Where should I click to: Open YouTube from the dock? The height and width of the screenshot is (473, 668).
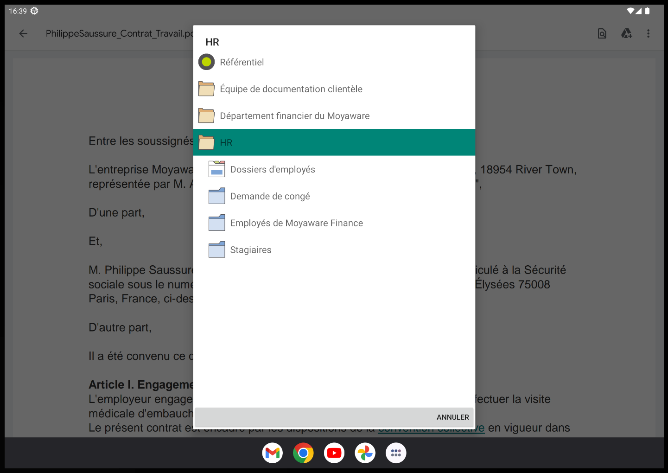click(334, 453)
